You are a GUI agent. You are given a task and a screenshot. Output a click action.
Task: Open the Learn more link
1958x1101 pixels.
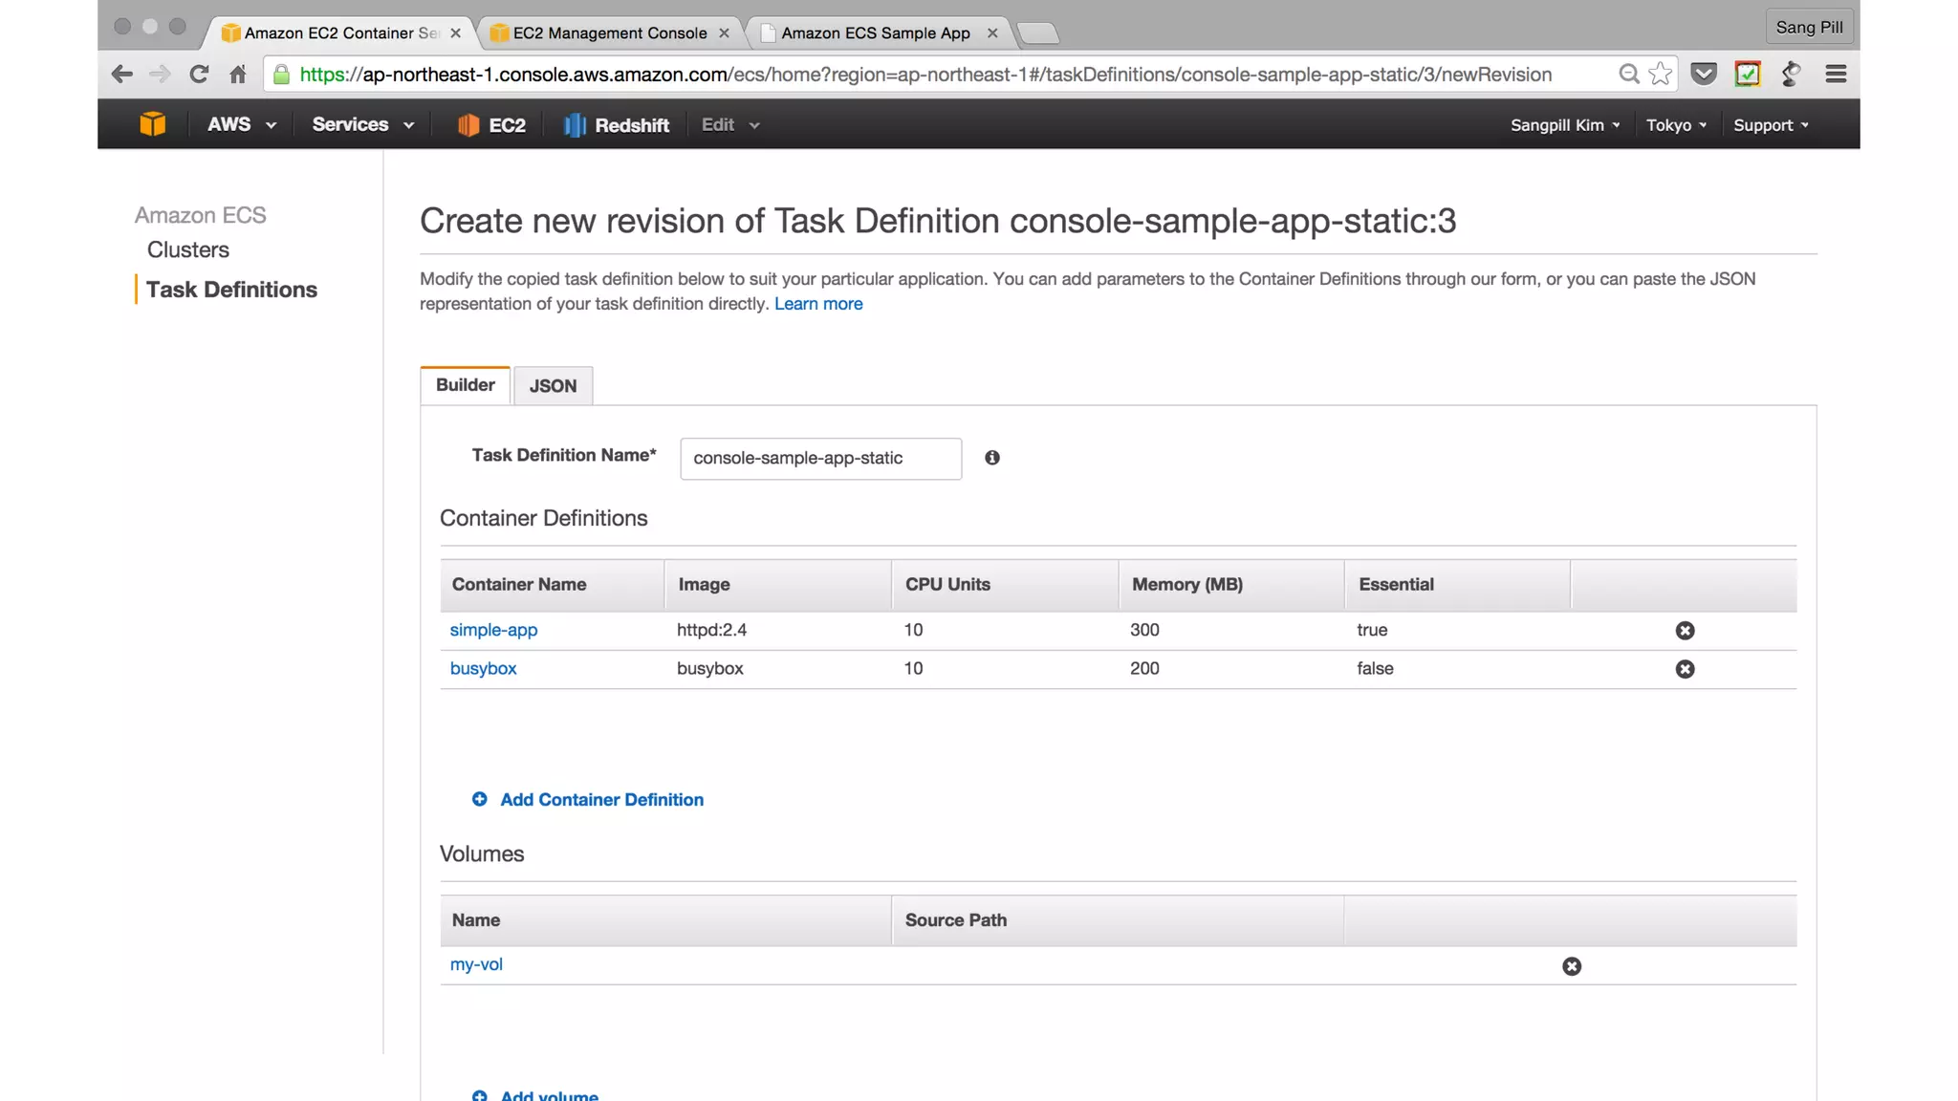(x=817, y=304)
